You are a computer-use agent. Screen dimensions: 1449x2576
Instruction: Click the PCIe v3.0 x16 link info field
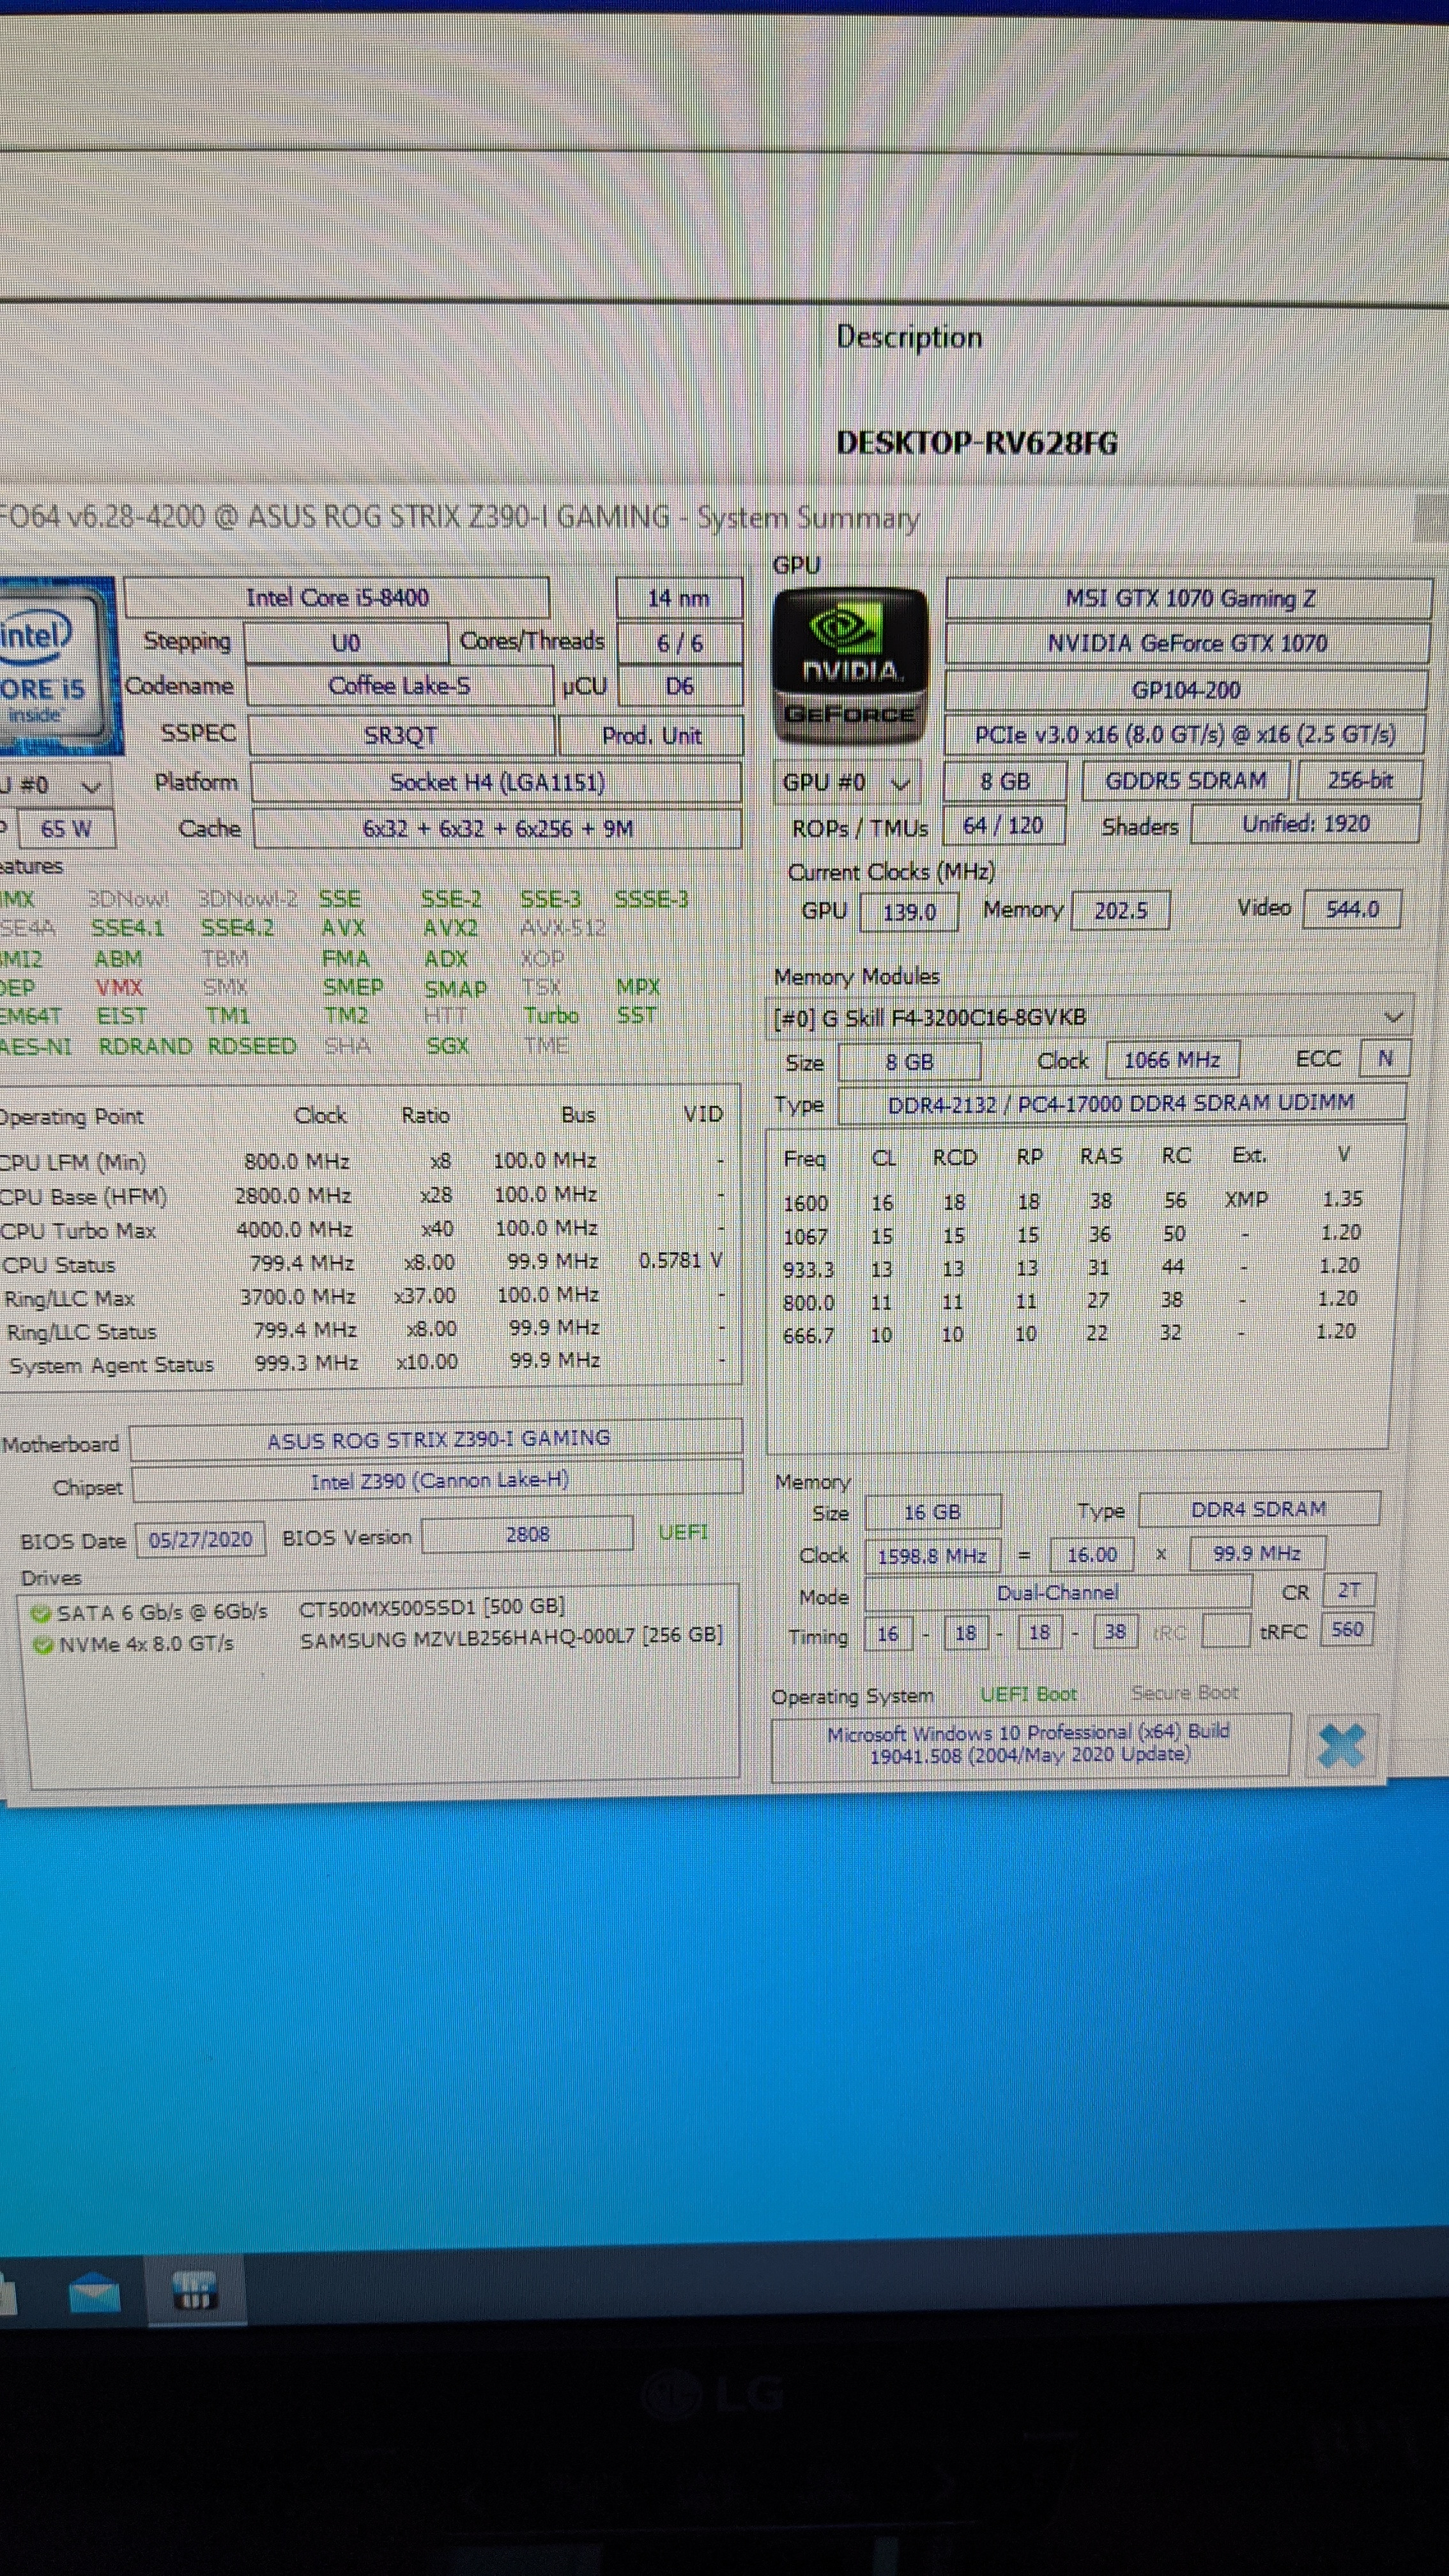point(1185,735)
